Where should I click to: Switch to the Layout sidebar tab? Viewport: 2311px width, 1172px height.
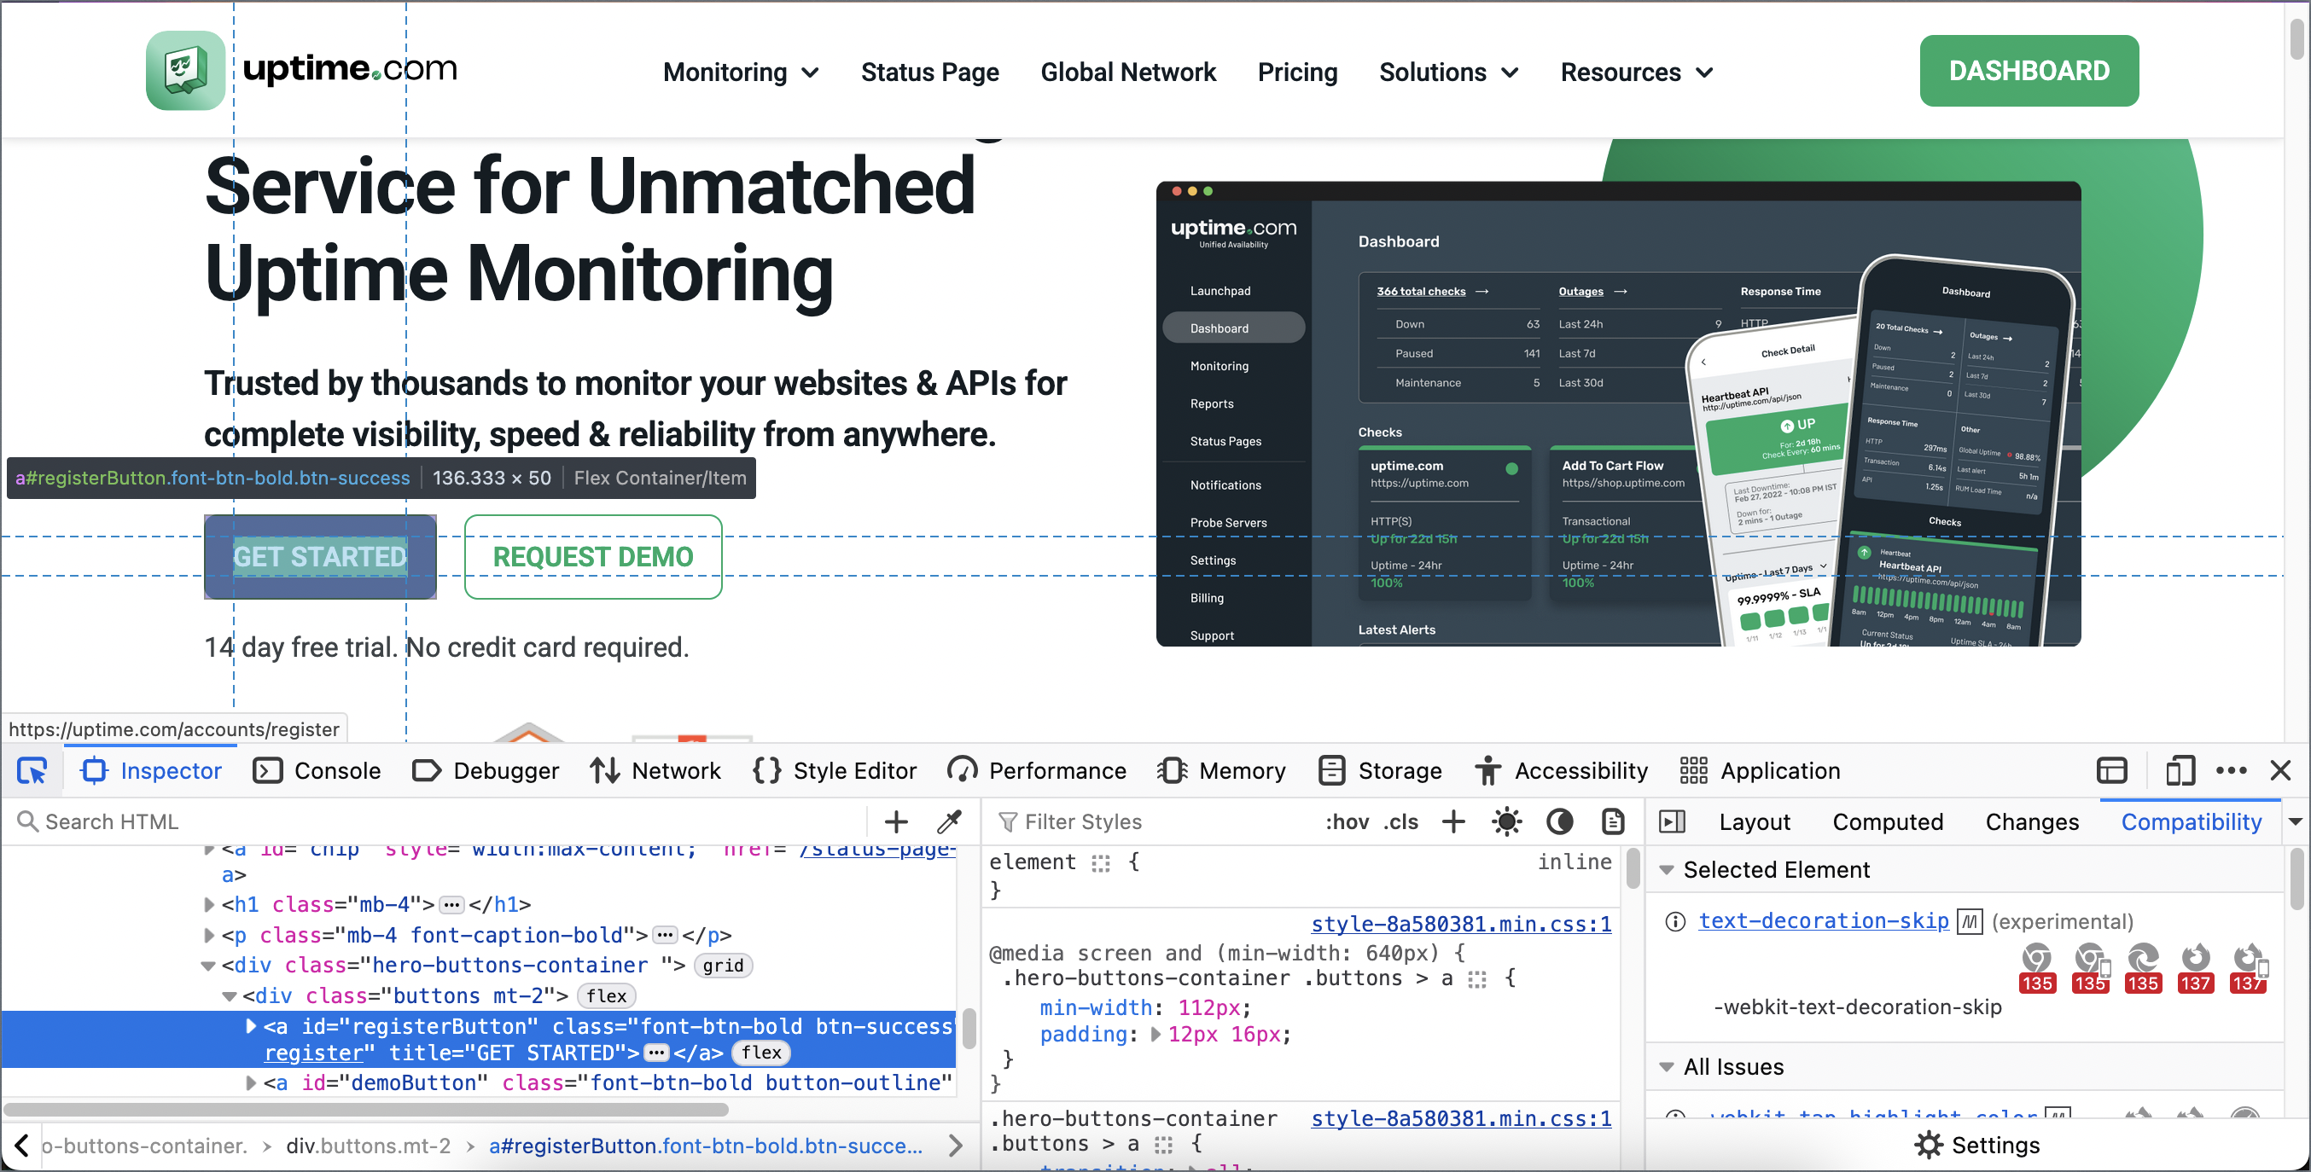pos(1754,821)
